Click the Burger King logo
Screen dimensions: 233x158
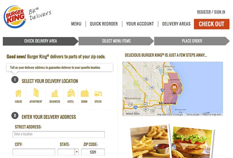(x=15, y=17)
